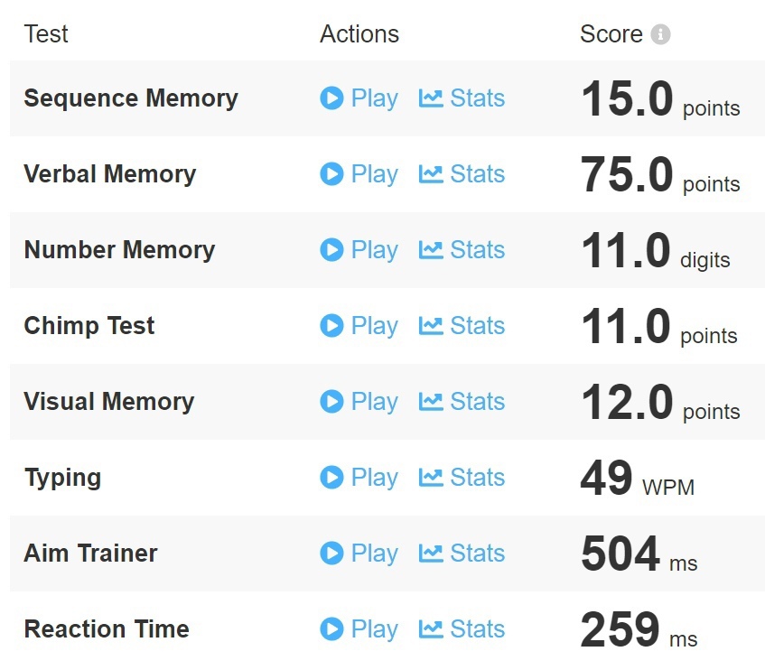Open the Verbal Memory Stats link
The width and height of the screenshot is (765, 670).
(477, 174)
